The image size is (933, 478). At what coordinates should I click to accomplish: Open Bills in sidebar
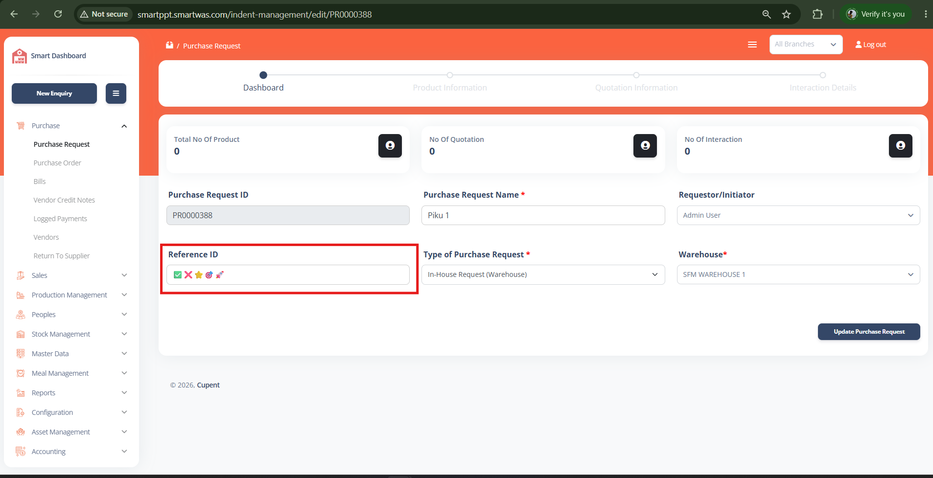[40, 182]
